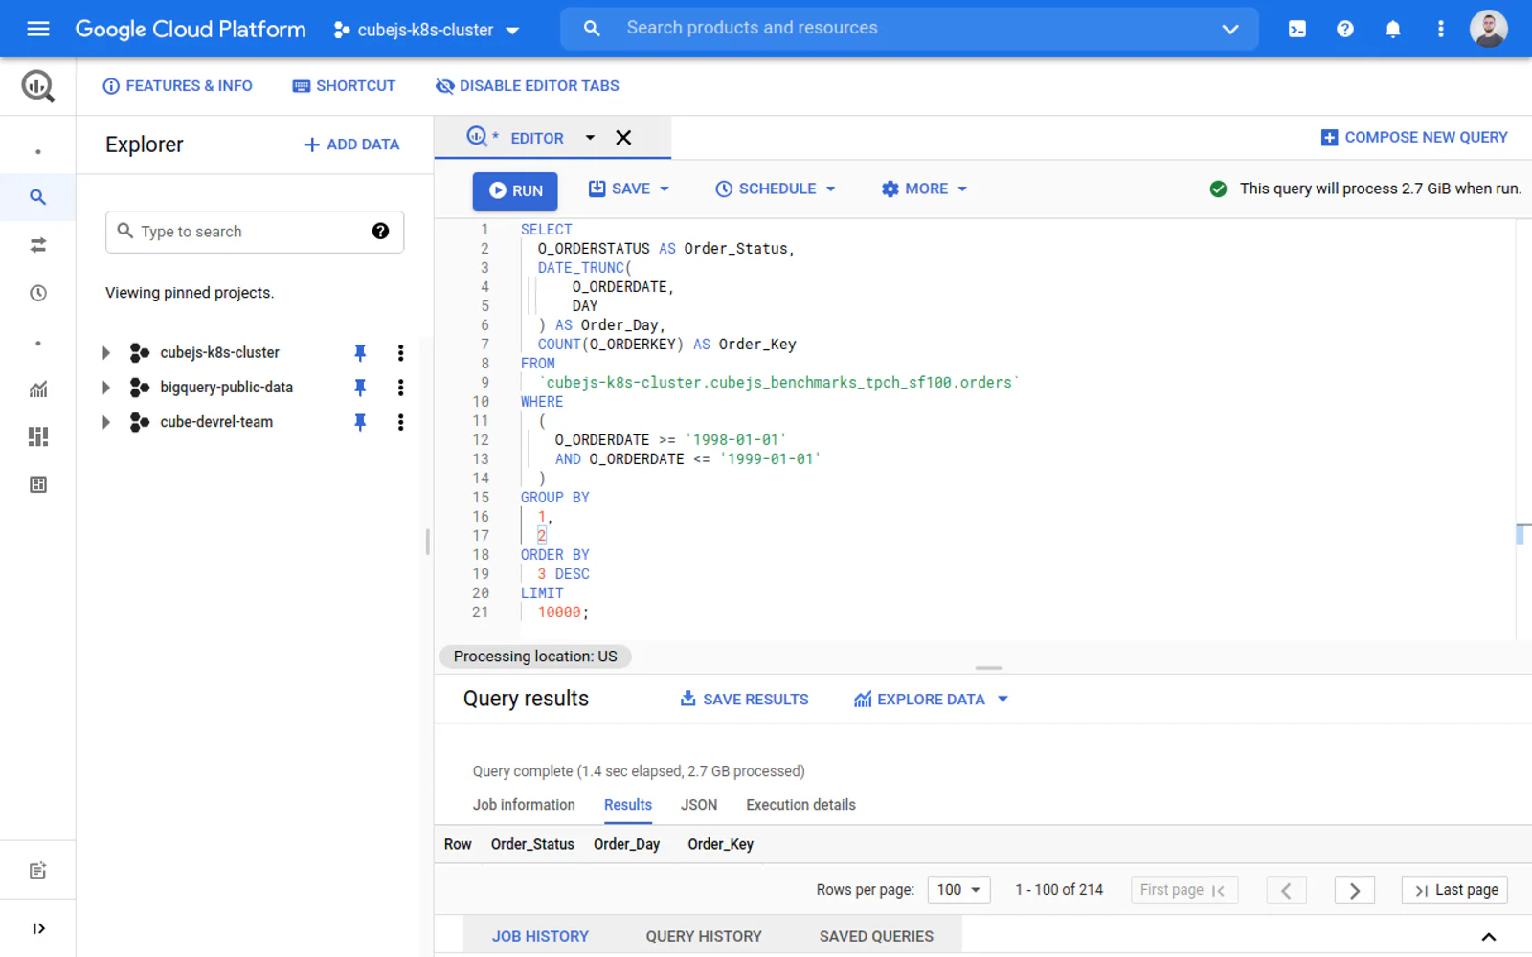
Task: Open QUERY HISTORY tab
Action: click(x=704, y=937)
